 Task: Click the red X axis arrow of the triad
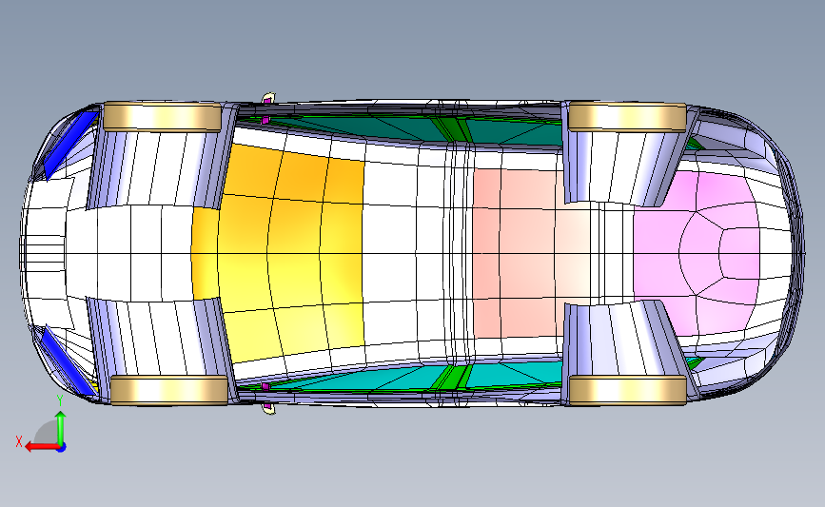click(41, 447)
